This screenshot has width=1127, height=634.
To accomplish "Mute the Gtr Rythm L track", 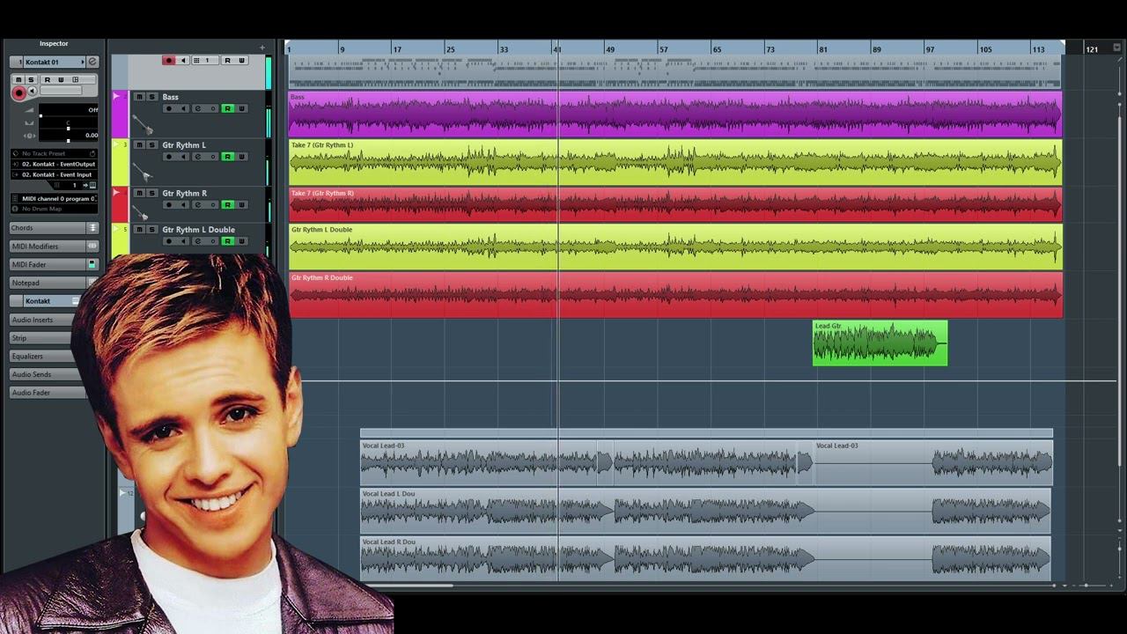I will 139,144.
